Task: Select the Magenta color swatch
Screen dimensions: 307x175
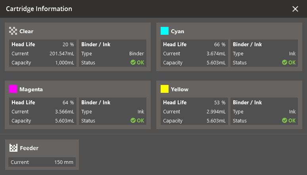Action: (13, 89)
